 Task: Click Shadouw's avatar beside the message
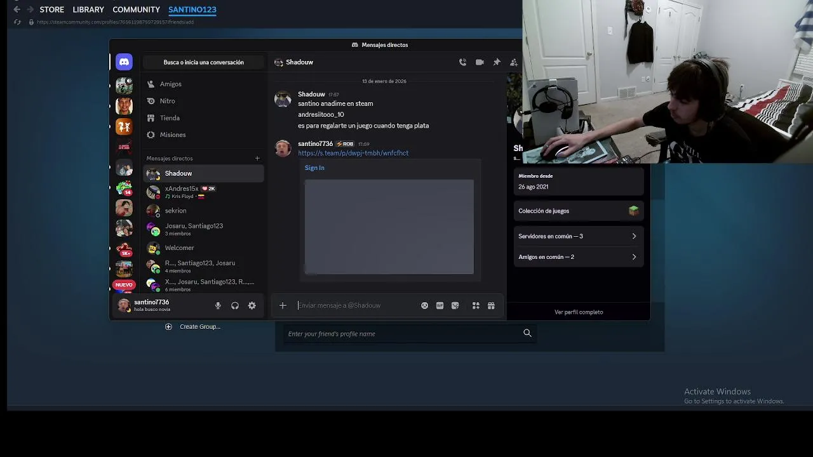click(x=283, y=99)
